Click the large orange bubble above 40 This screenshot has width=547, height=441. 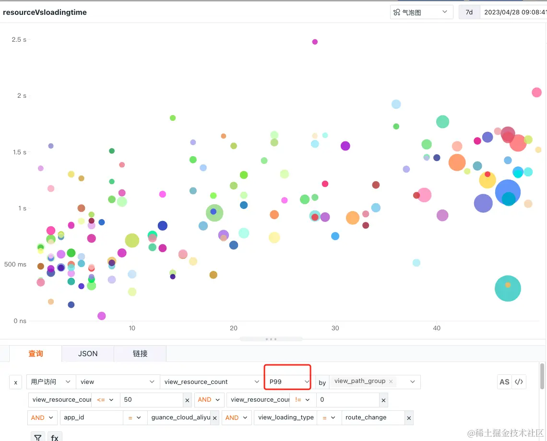[x=457, y=162]
